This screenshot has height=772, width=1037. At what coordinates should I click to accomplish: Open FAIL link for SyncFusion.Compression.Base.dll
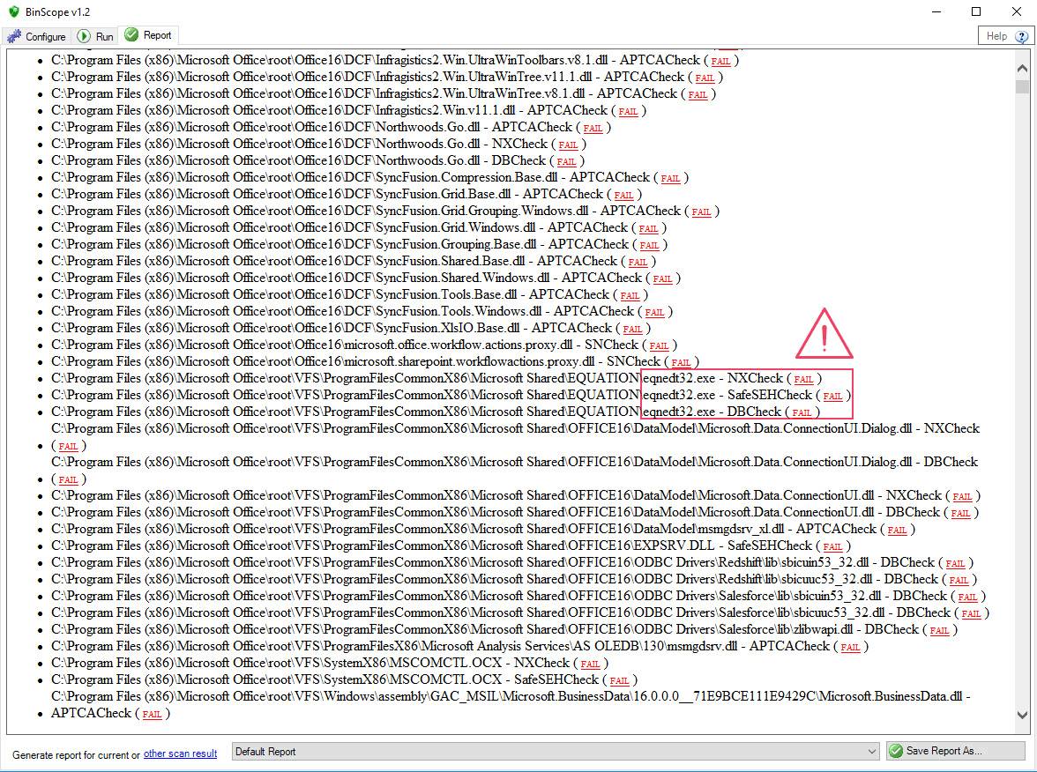670,178
